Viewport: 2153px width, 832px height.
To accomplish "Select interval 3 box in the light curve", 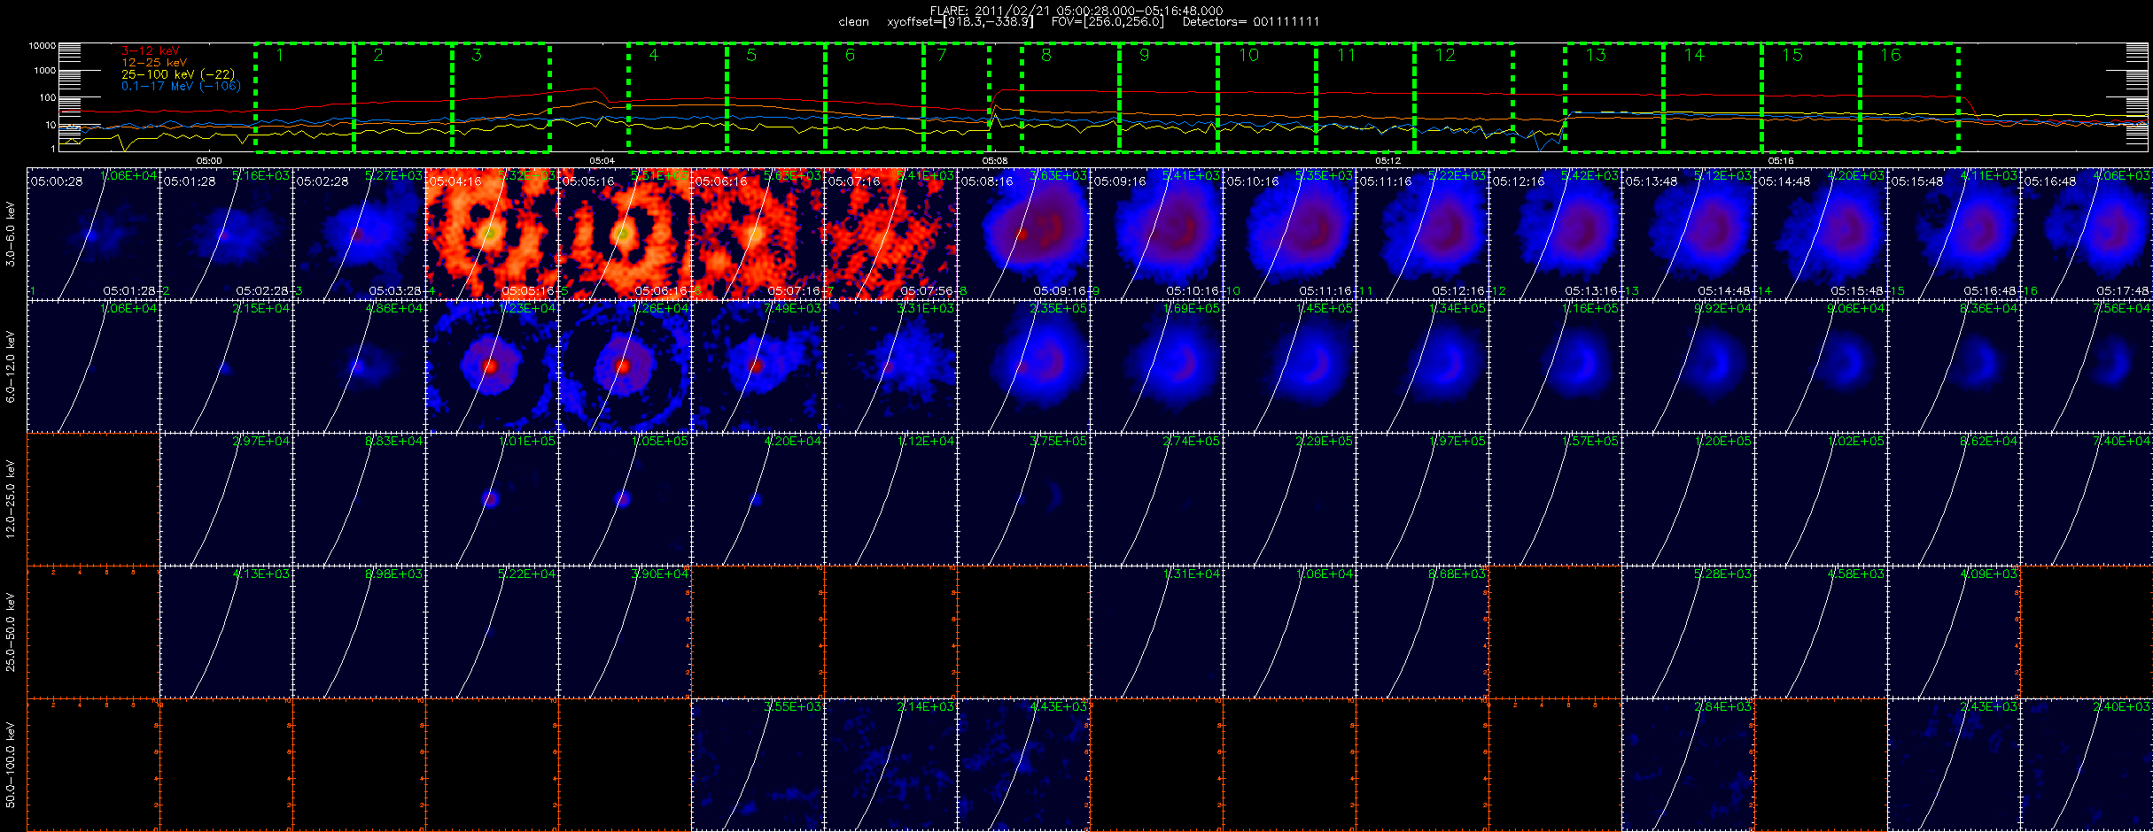I will pyautogui.click(x=501, y=97).
